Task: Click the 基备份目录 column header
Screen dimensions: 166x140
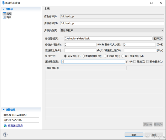Action: click(x=86, y=68)
